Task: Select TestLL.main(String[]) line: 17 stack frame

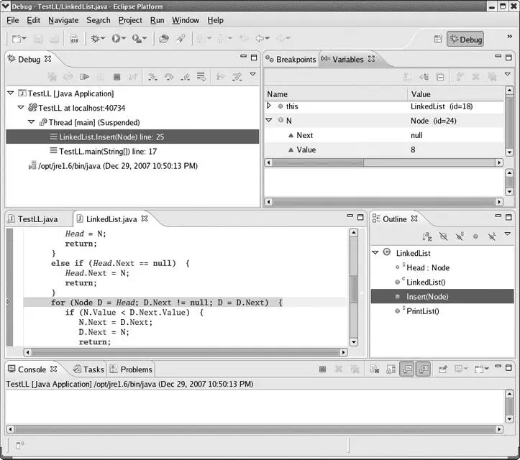Action: pyautogui.click(x=107, y=151)
